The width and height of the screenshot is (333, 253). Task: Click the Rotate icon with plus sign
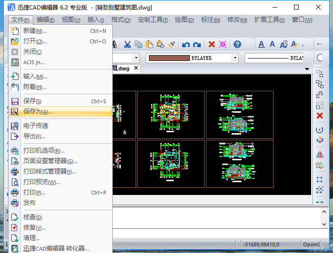tap(319, 130)
